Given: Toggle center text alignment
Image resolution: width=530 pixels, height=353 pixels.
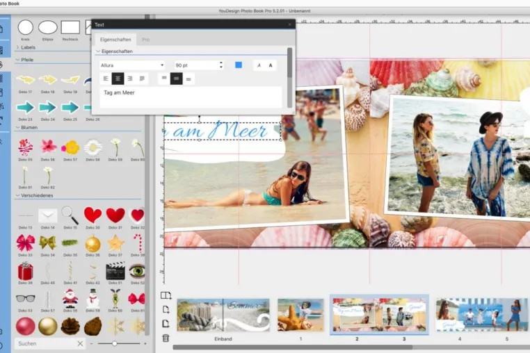Looking at the screenshot, I should tap(118, 79).
